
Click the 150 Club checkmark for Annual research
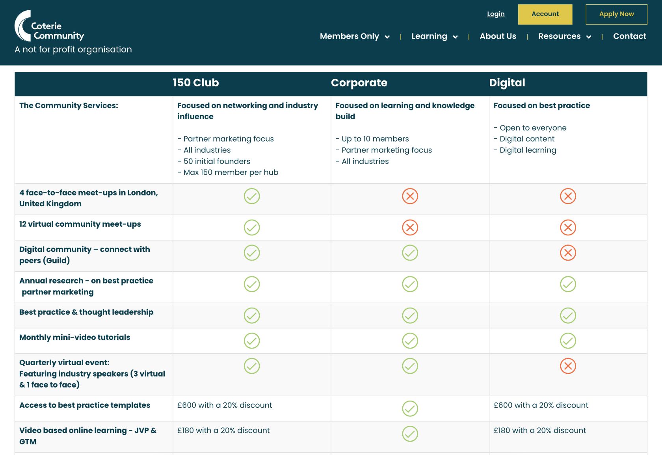(x=252, y=284)
